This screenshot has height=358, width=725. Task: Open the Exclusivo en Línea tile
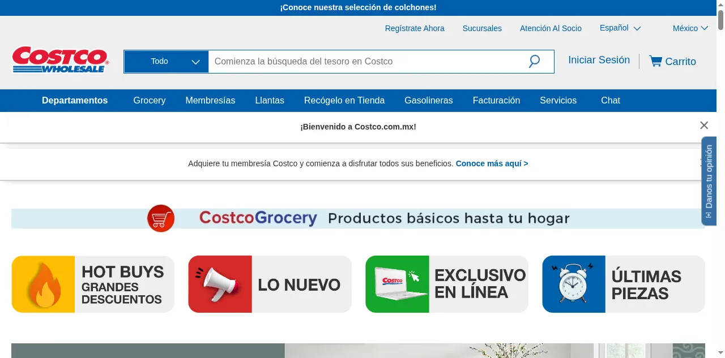(447, 284)
